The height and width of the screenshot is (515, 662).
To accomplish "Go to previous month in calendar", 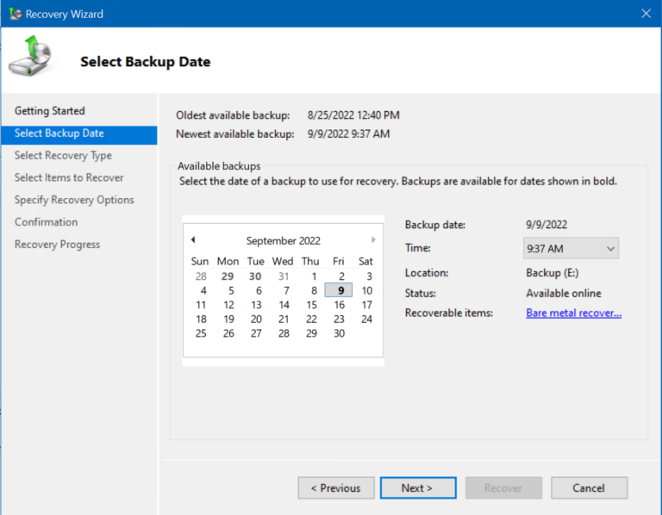I will click(193, 239).
